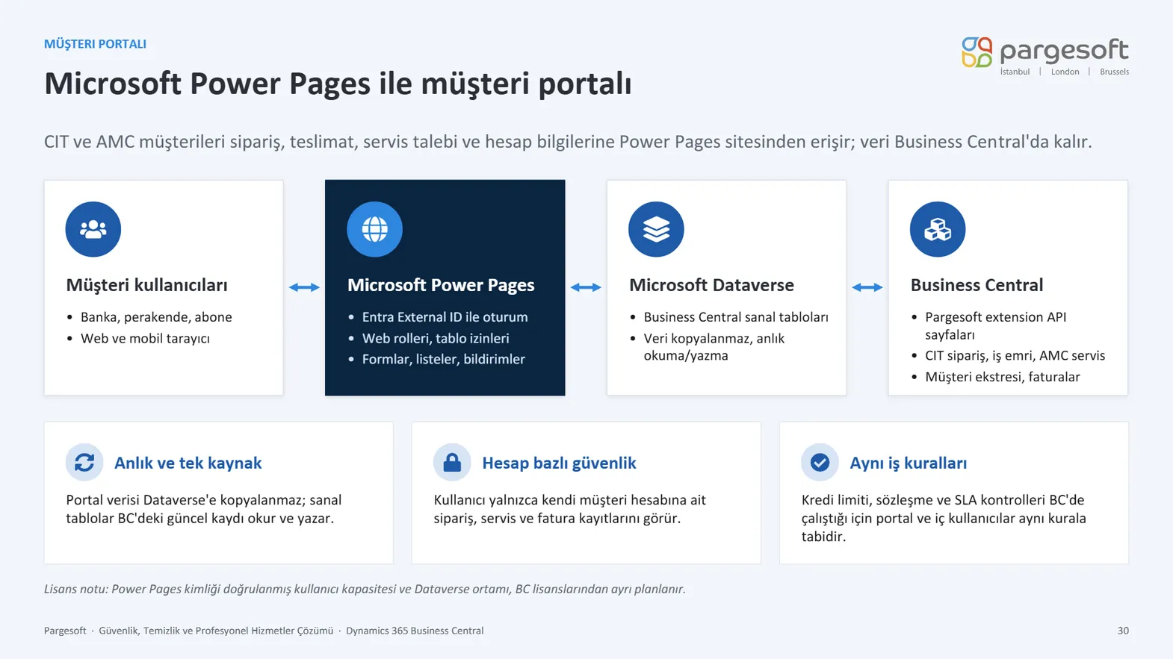Click the MÜŞTERI PORTALI section label

click(95, 44)
